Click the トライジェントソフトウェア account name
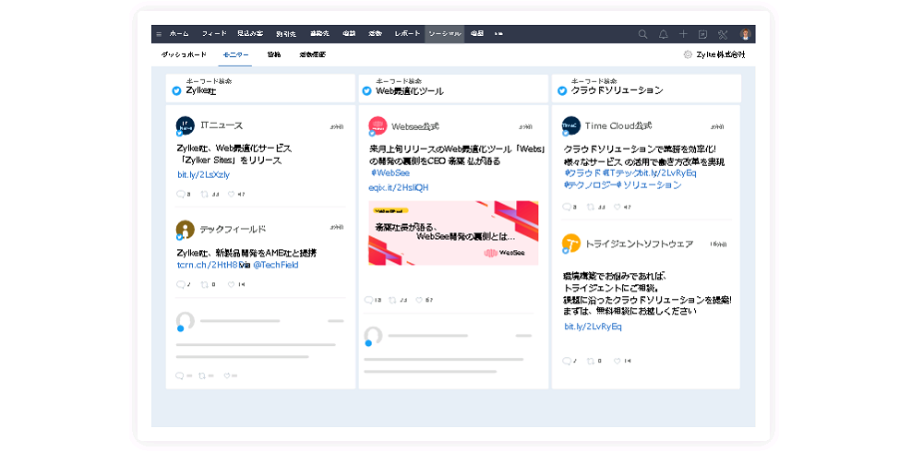Screen dimensions: 923x452 click(639, 244)
